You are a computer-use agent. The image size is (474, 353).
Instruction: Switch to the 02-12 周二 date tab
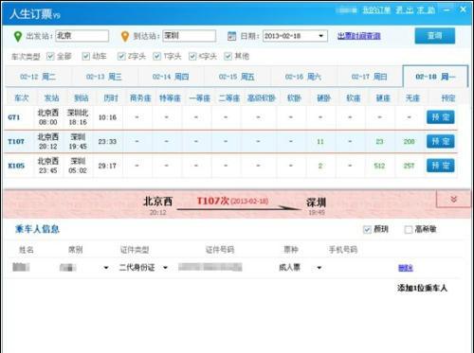(38, 77)
